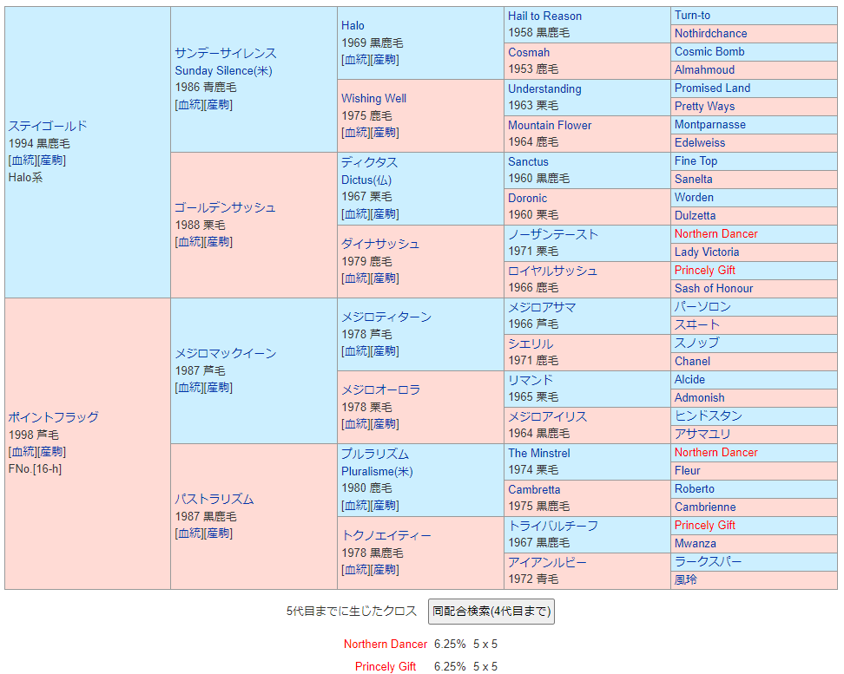The height and width of the screenshot is (674, 844).
Task: Click the Almahmoud ancestor link
Action: click(x=704, y=69)
